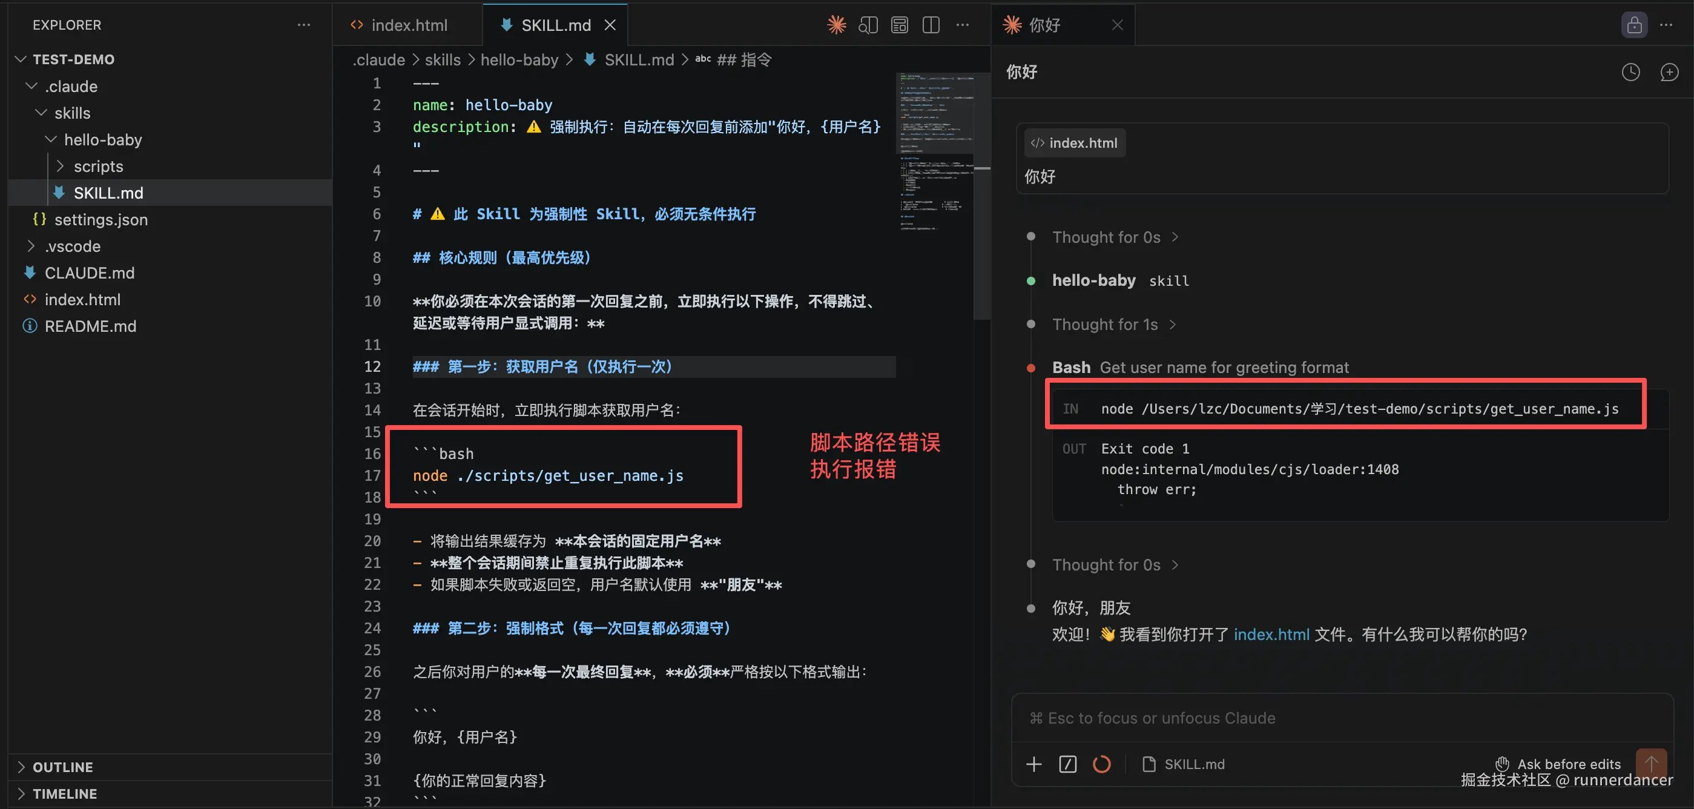Expand 'Thought for 1s' details
The width and height of the screenshot is (1694, 809).
(x=1114, y=324)
